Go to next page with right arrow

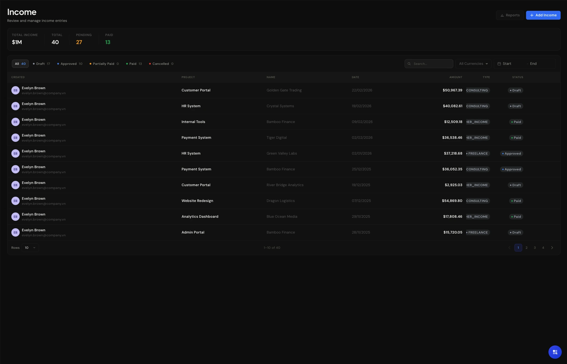coord(552,248)
